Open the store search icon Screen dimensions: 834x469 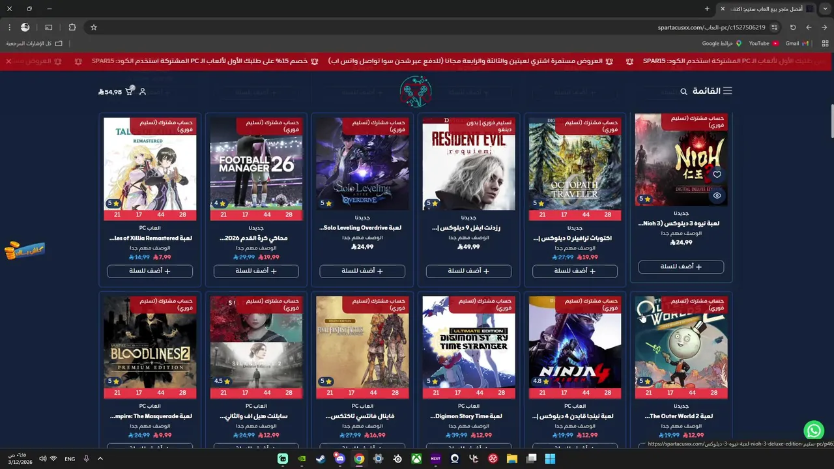(683, 92)
